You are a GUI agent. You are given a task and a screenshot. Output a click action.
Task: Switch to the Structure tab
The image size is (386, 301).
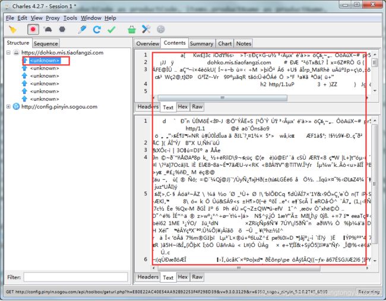pos(18,43)
